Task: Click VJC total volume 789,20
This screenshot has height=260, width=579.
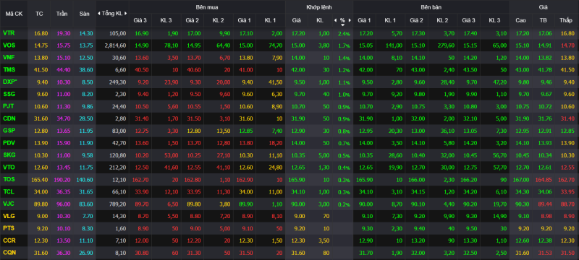Action: coord(118,204)
